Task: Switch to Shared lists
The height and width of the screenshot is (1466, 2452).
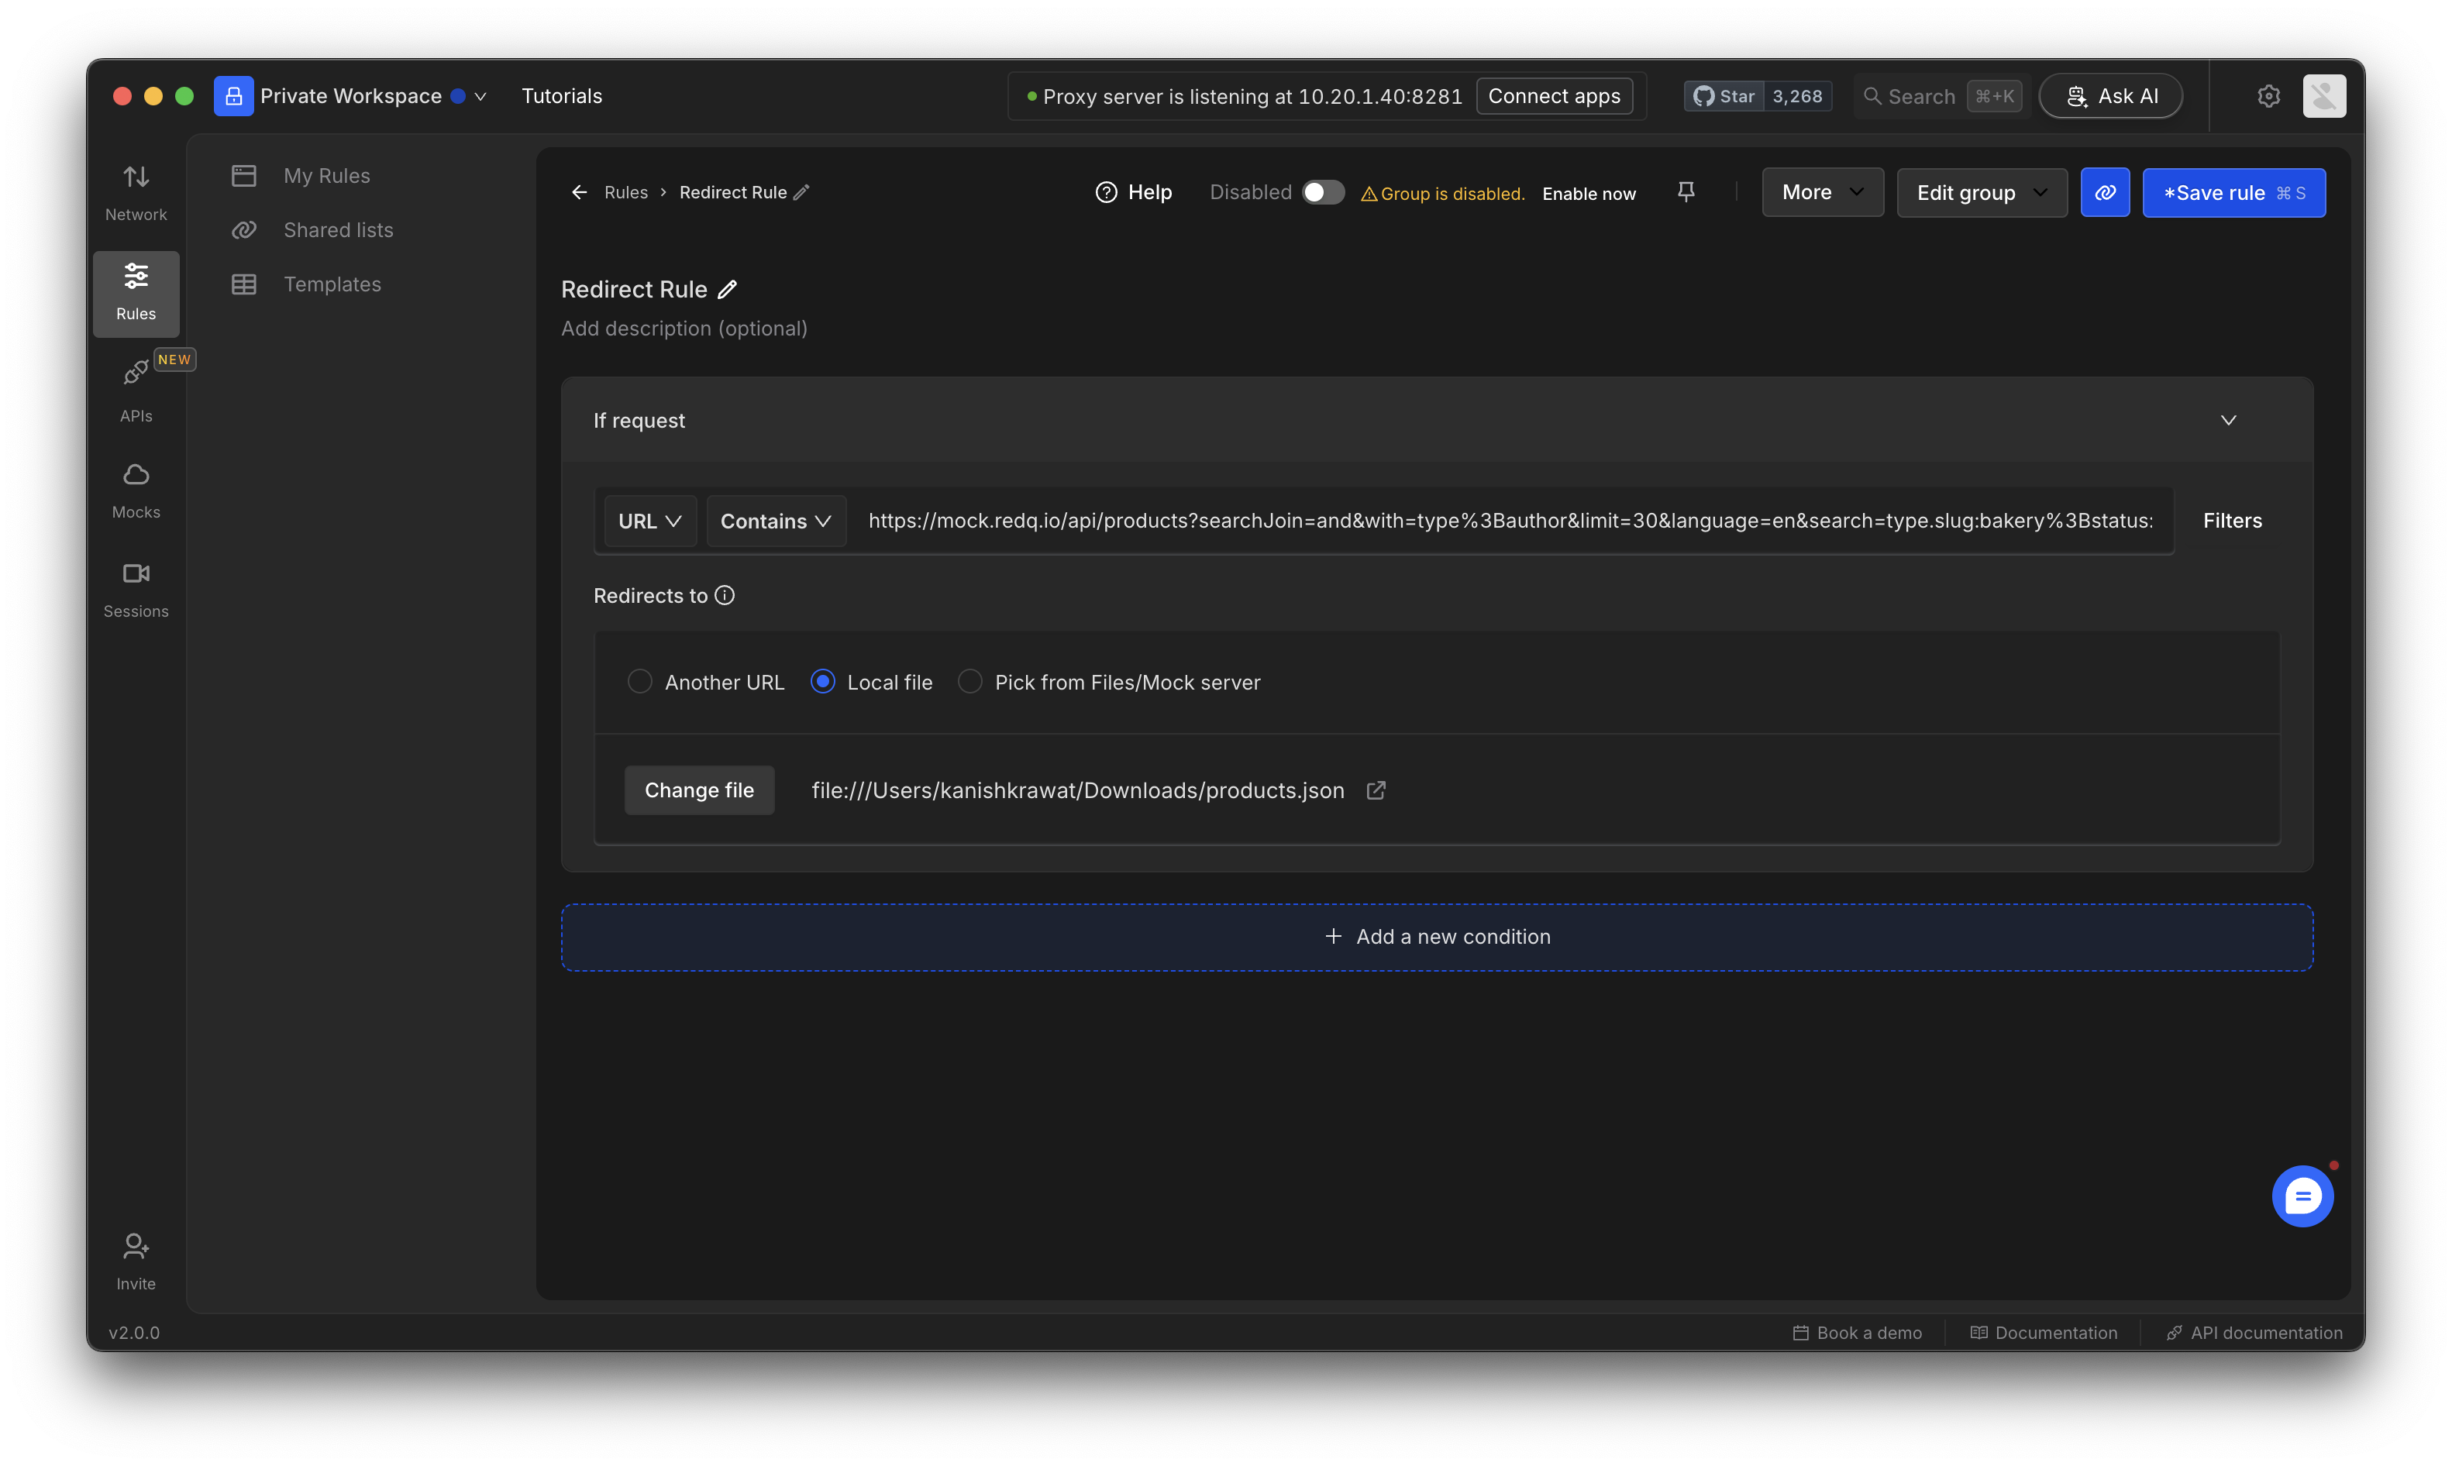Action: point(338,229)
